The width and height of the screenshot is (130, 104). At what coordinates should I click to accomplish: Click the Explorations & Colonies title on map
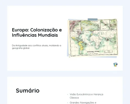[93, 52]
